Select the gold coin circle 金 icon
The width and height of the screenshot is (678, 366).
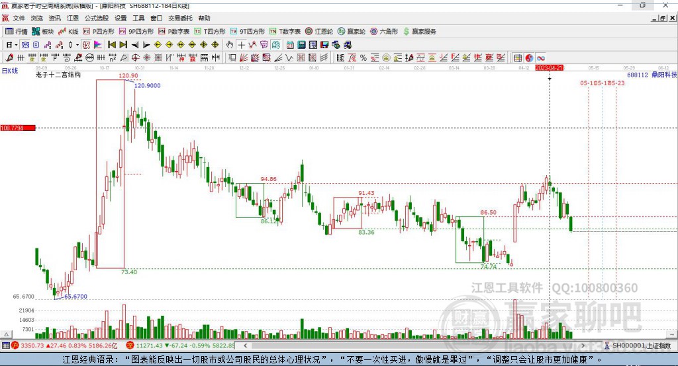click(387, 58)
